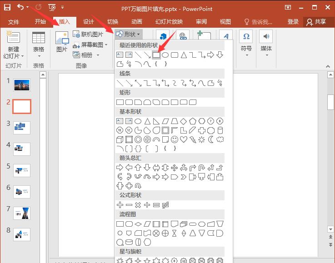Click the Pictures (图片) button

(x=62, y=42)
